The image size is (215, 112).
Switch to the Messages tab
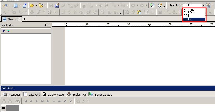12,95
